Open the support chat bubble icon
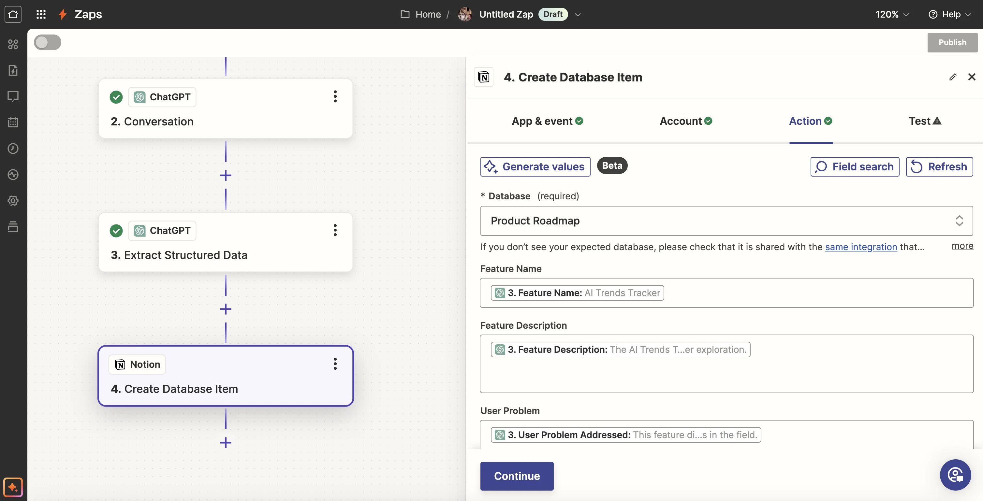This screenshot has width=983, height=501. click(955, 475)
